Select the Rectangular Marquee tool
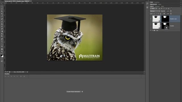 (x=2, y=6)
